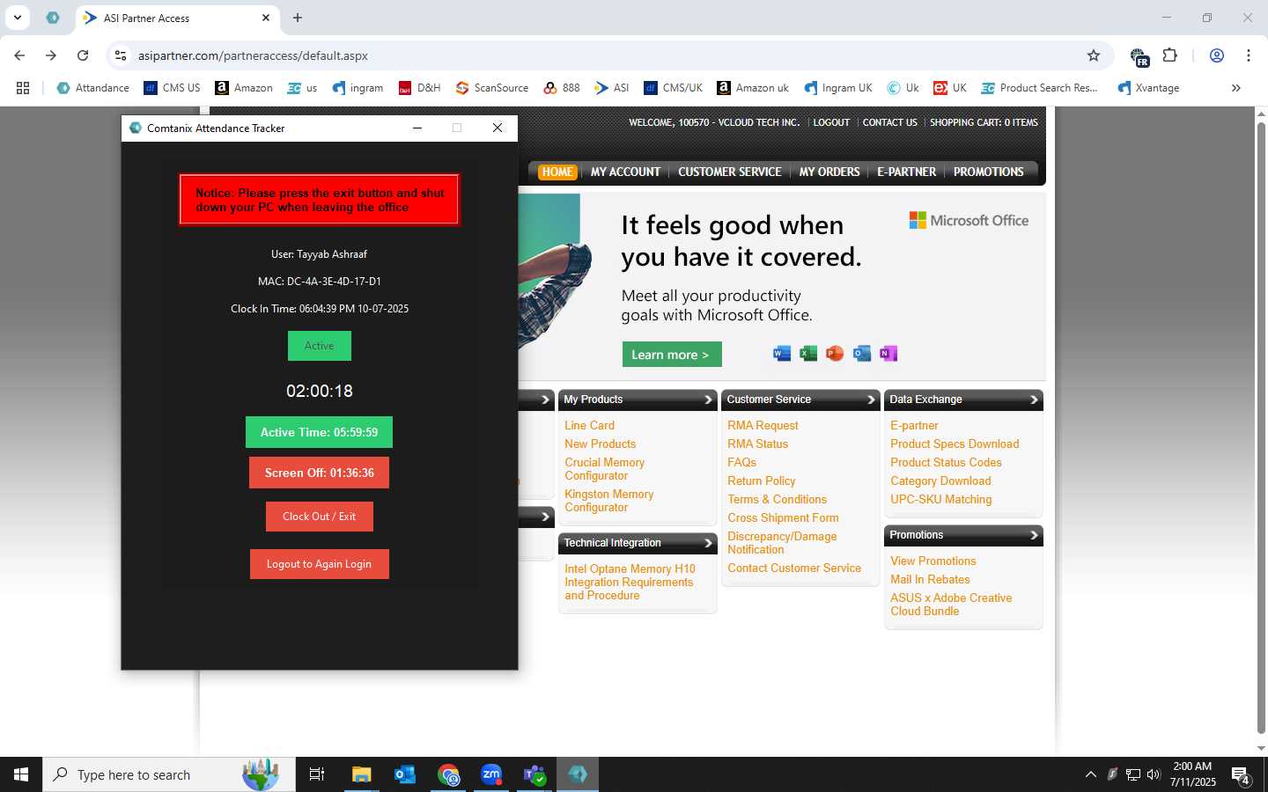Image resolution: width=1268 pixels, height=792 pixels.
Task: Open Task View on the taskbar
Action: [317, 774]
